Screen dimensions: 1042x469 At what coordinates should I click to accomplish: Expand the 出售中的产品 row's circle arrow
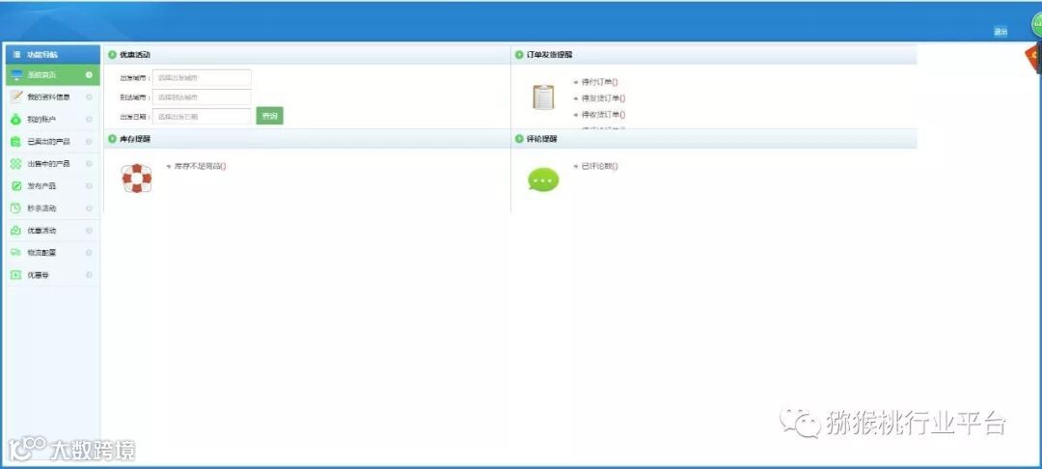[x=89, y=163]
